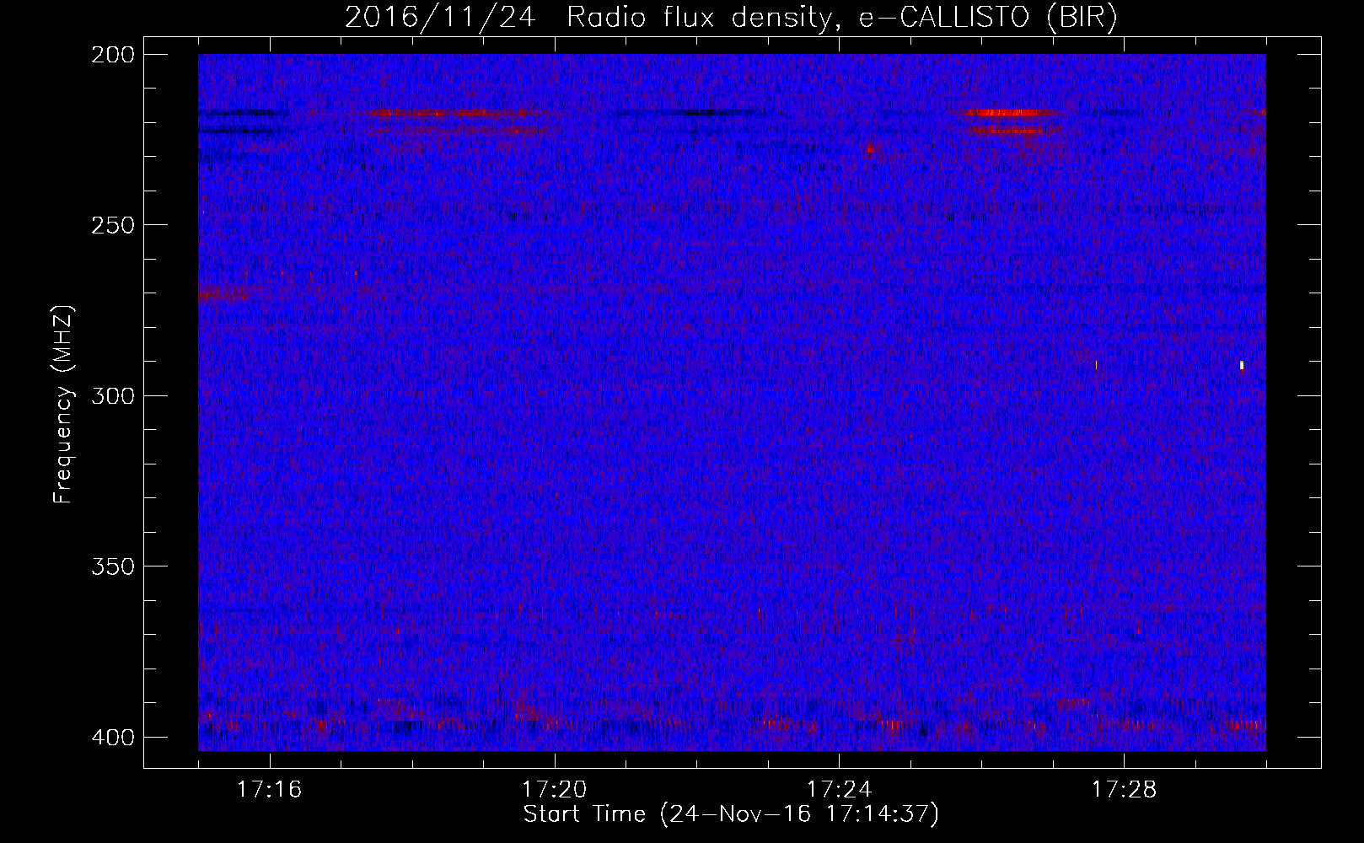Click the 300 frequency axis label

(112, 396)
